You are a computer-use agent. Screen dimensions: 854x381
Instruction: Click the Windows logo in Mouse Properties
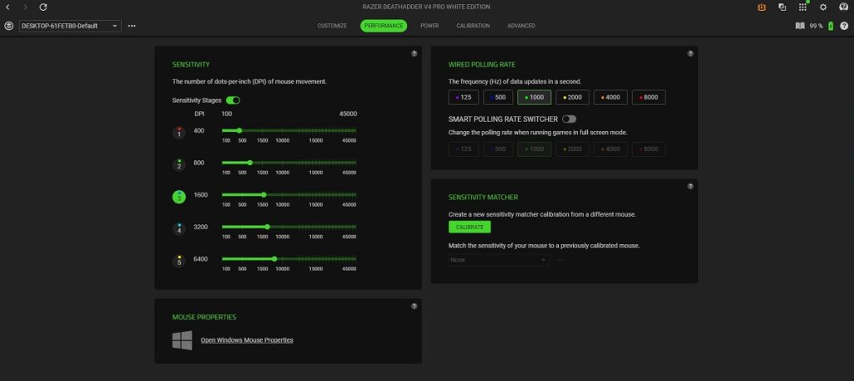click(183, 340)
